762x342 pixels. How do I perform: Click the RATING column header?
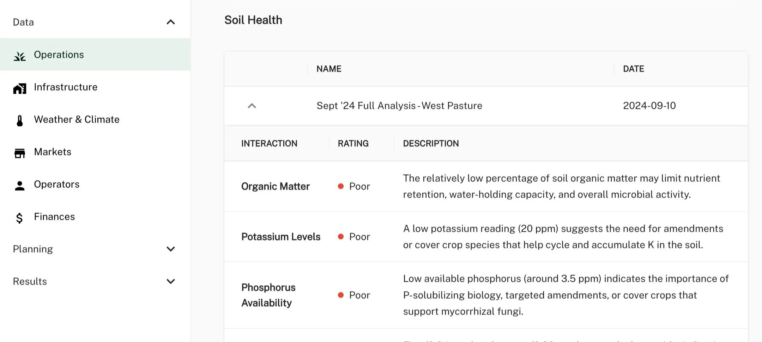point(353,143)
